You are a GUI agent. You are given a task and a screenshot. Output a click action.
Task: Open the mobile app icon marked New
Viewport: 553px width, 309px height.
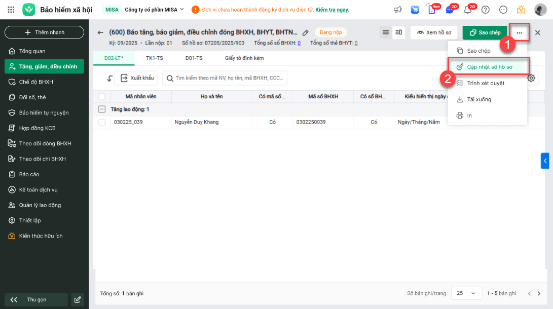(432, 9)
